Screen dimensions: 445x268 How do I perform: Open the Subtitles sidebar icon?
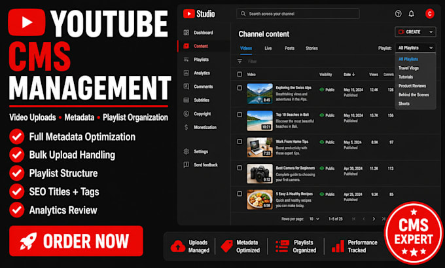point(186,100)
